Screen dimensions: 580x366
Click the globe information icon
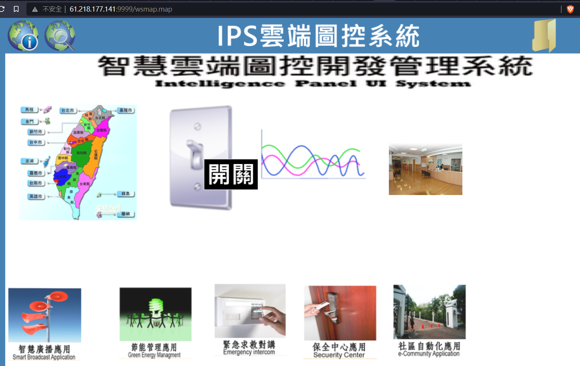pos(23,36)
